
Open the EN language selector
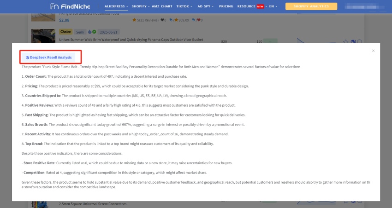273,6
